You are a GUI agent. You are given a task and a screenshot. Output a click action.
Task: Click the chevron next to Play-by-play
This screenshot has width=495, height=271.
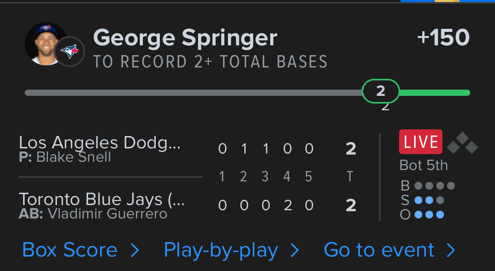(294, 250)
